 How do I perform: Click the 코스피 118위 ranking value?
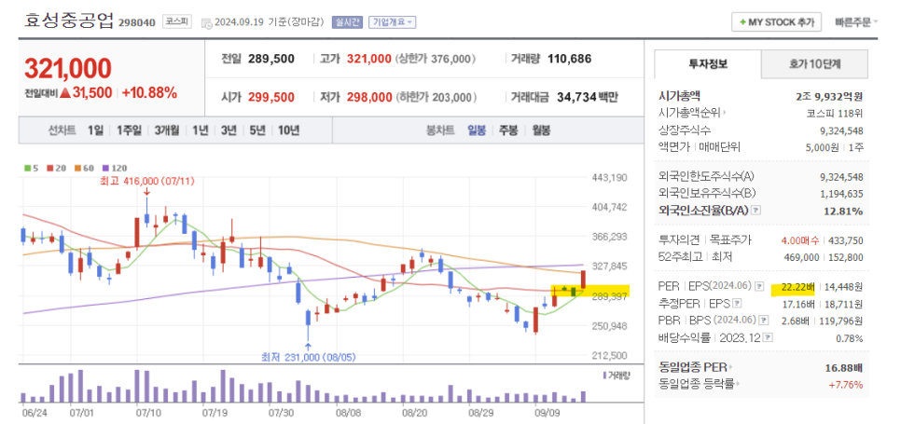click(x=836, y=113)
